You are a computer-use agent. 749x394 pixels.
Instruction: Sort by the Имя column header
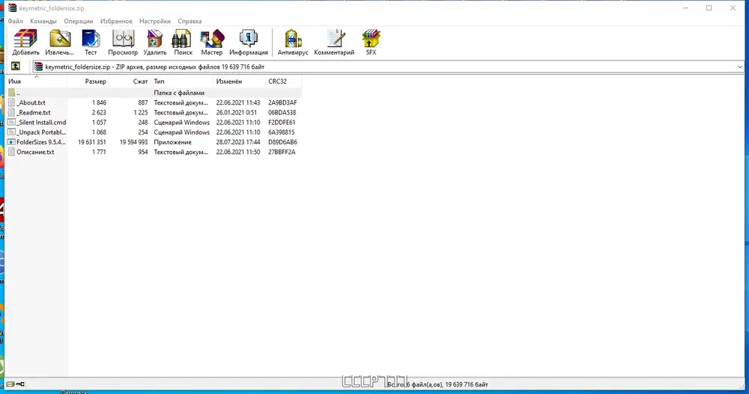(x=36, y=81)
